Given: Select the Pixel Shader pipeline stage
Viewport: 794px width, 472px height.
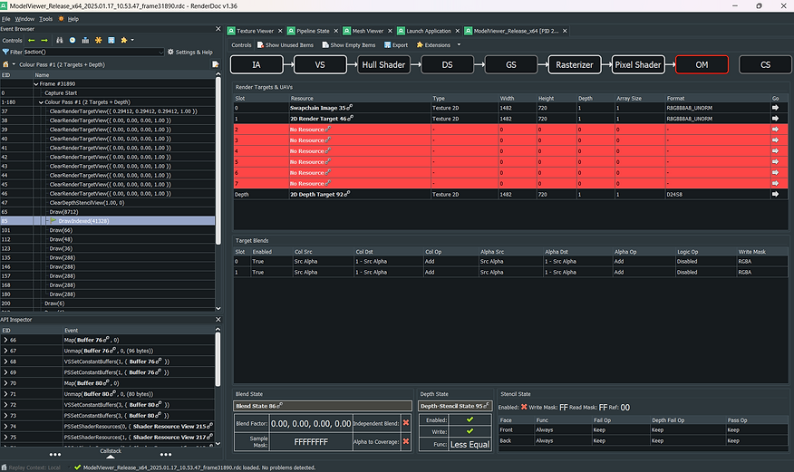Looking at the screenshot, I should click(x=638, y=64).
